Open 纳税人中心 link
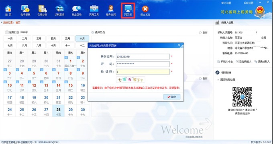This screenshot has width=273, height=144. pyautogui.click(x=225, y=62)
